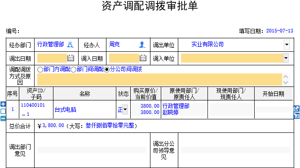Click the 行政管理部 value in 经办部门

coord(50,44)
